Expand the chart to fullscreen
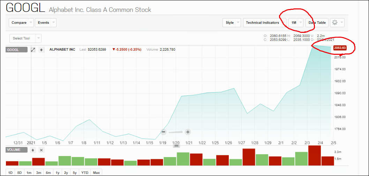Screen dimensions: 369x176 pos(33,50)
